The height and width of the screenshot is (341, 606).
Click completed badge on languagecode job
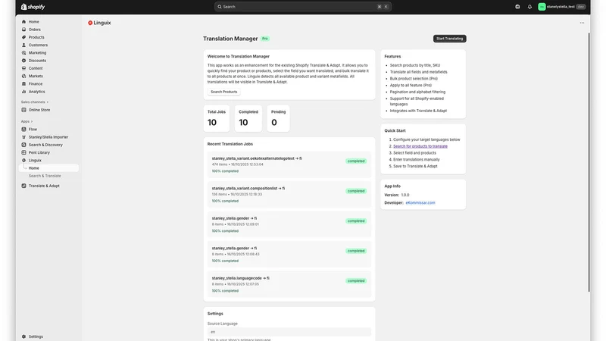(x=356, y=280)
